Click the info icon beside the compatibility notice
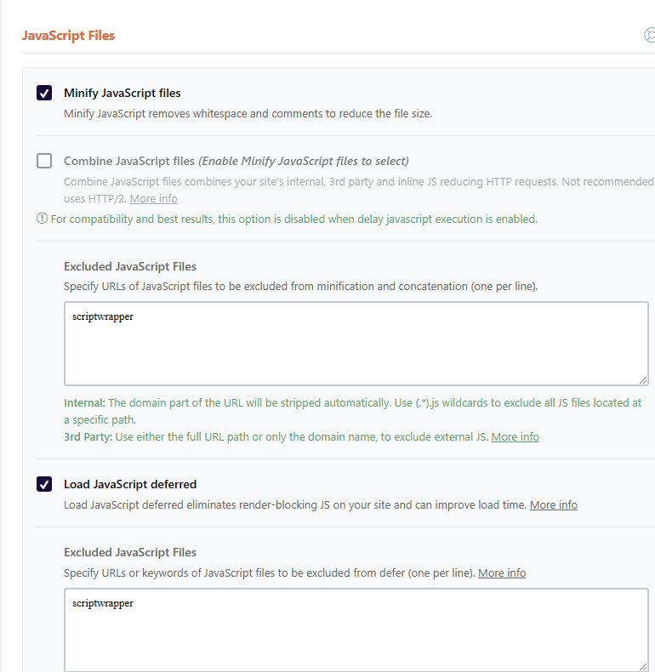Screen dimensions: 655x672 tap(42, 219)
